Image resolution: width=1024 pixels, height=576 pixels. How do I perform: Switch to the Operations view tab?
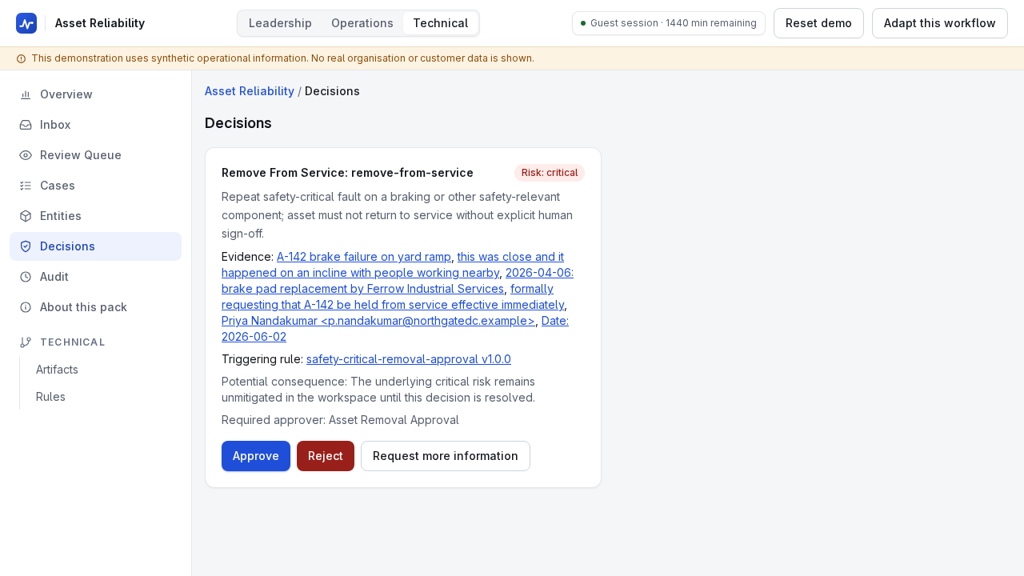pyautogui.click(x=362, y=23)
